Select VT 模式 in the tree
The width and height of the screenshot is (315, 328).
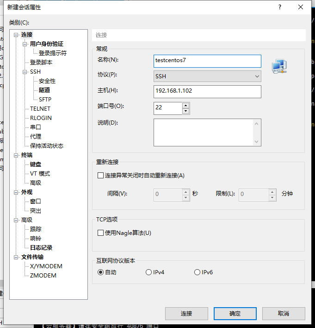(x=40, y=174)
